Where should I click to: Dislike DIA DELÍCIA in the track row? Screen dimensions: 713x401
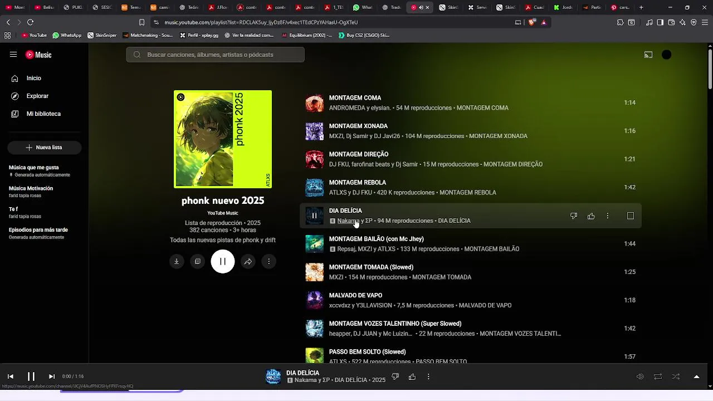click(x=574, y=216)
